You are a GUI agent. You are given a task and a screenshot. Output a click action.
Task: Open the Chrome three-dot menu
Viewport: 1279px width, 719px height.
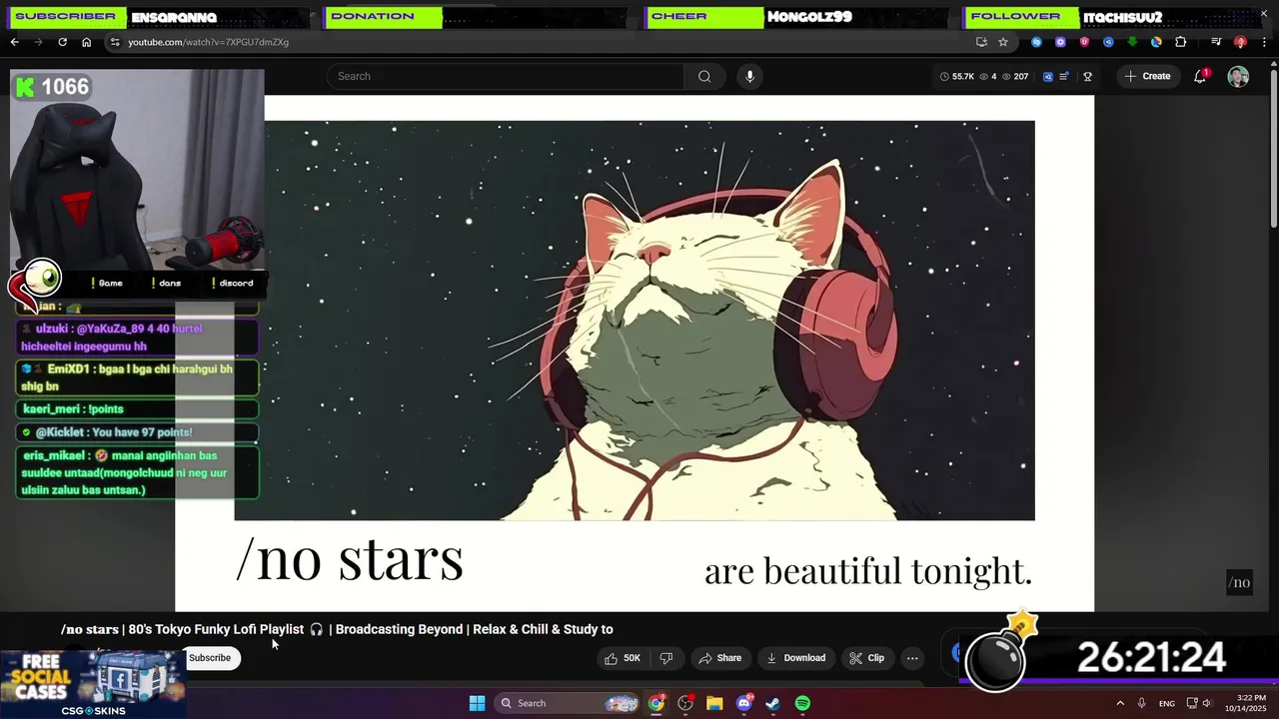pos(1263,42)
